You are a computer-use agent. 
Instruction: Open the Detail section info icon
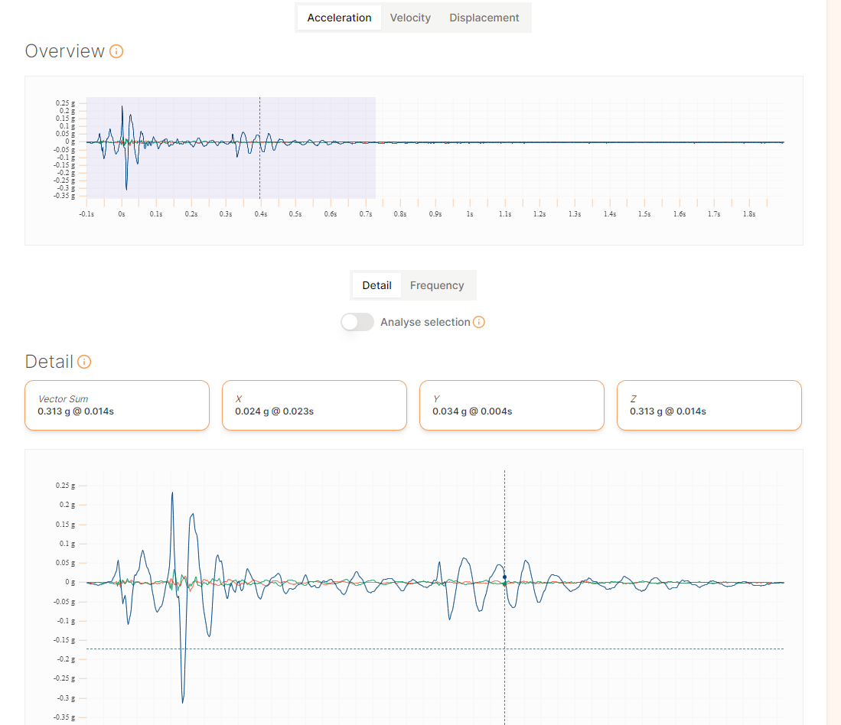point(84,362)
